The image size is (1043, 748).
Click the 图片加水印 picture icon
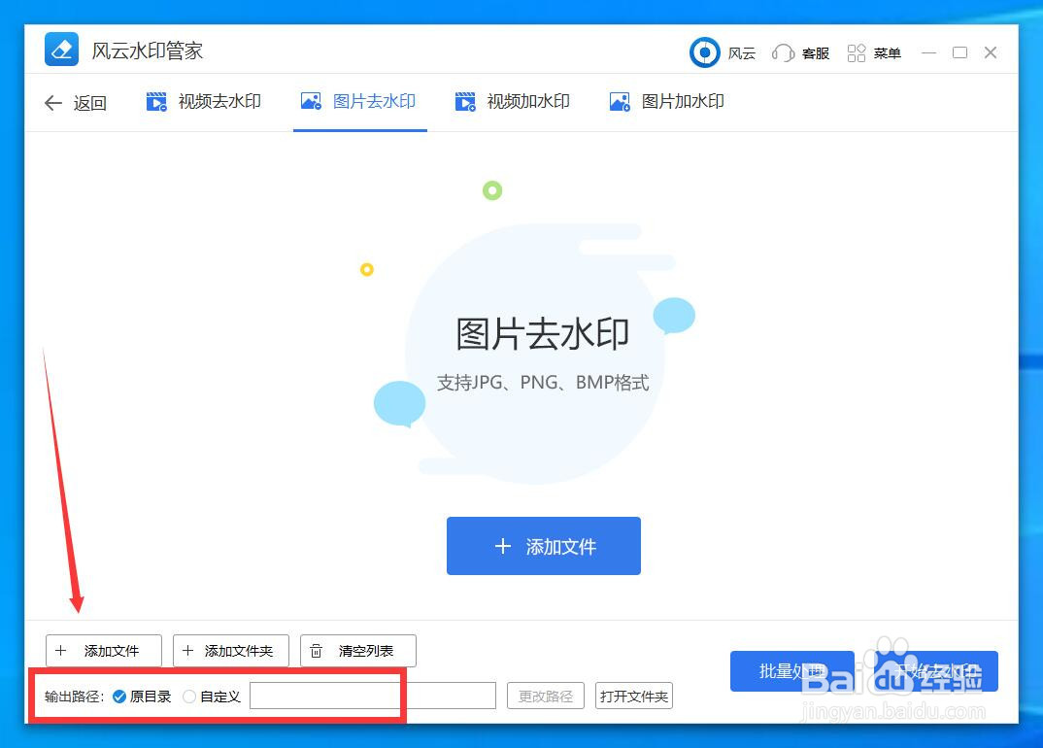[620, 101]
